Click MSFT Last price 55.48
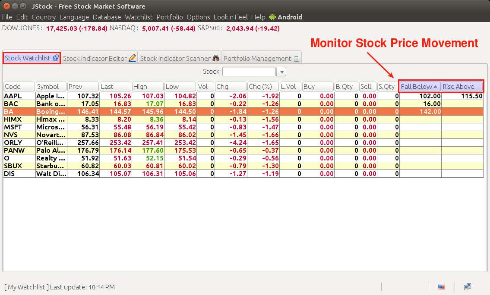Viewport: 490px width, 295px height. click(x=116, y=127)
